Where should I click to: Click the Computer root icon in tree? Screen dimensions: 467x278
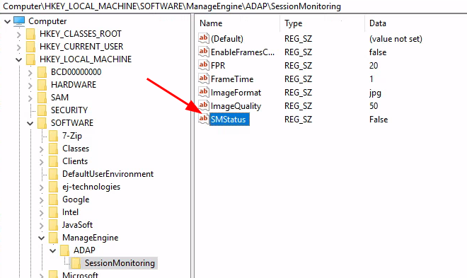click(19, 21)
